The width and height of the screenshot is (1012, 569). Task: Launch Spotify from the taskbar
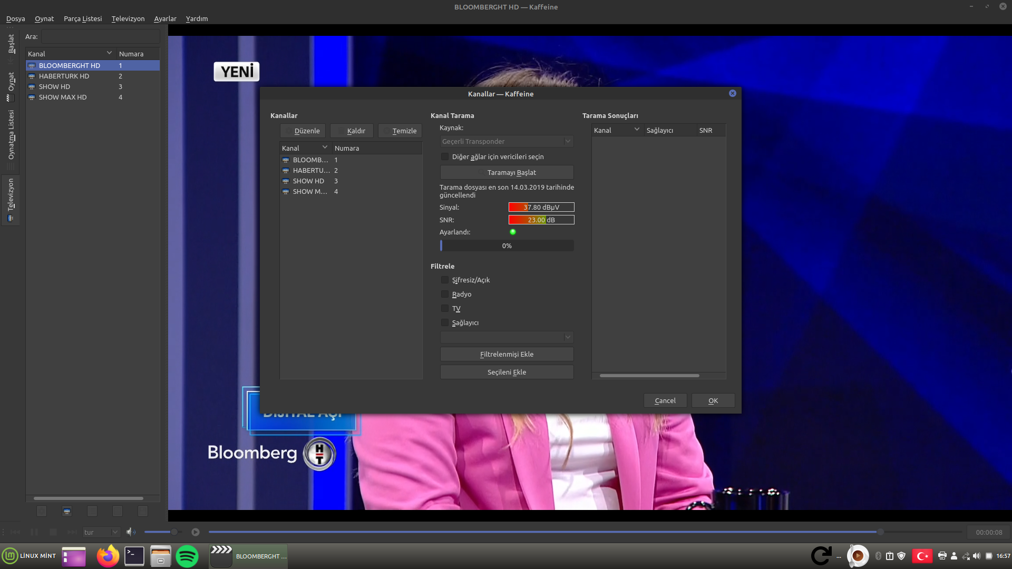pos(187,556)
